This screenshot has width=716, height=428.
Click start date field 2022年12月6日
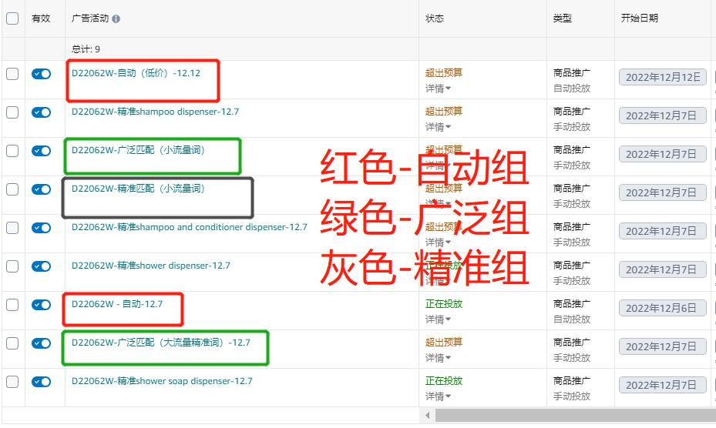pyautogui.click(x=663, y=308)
